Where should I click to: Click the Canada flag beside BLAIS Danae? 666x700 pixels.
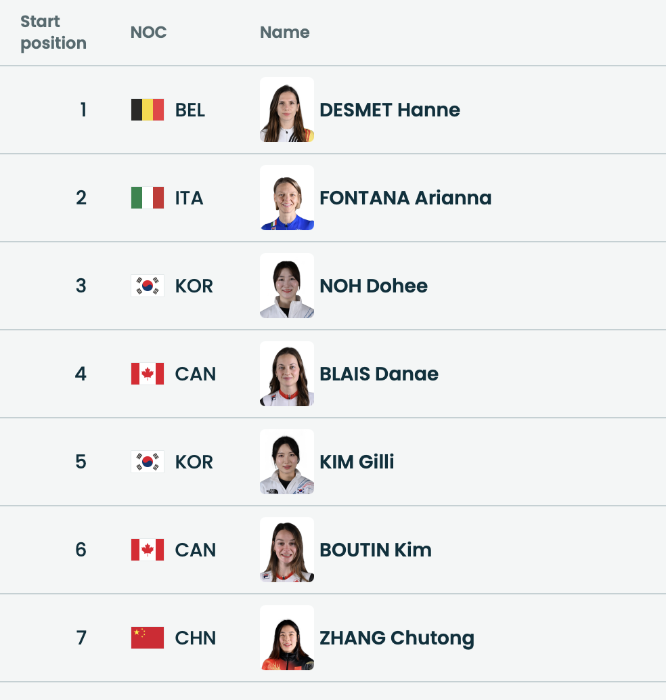click(148, 374)
